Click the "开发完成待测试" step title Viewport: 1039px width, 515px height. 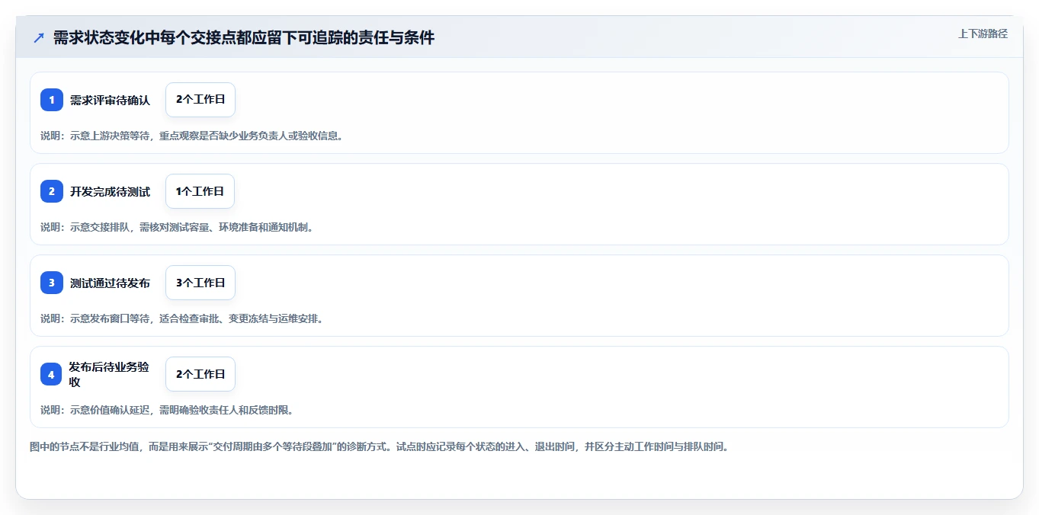pos(110,191)
